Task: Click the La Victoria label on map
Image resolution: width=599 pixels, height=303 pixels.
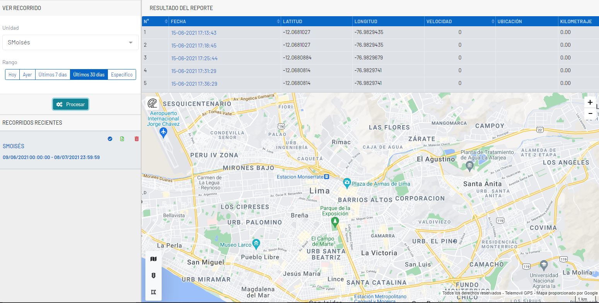Action: (x=379, y=253)
